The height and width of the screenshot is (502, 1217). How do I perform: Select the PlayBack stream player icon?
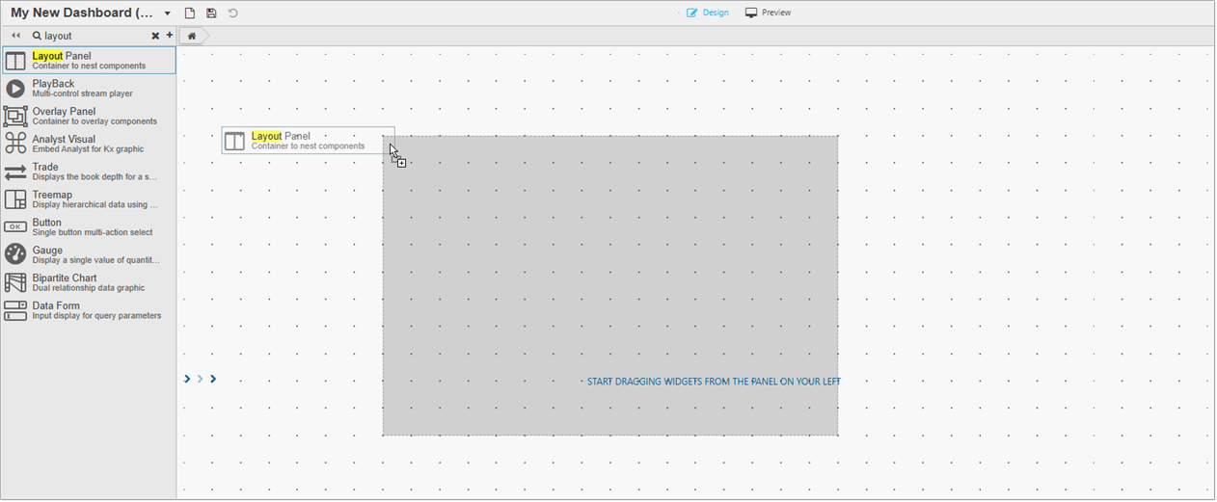[x=15, y=89]
